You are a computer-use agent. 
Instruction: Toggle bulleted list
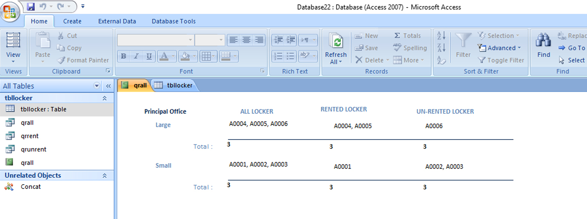[291, 56]
